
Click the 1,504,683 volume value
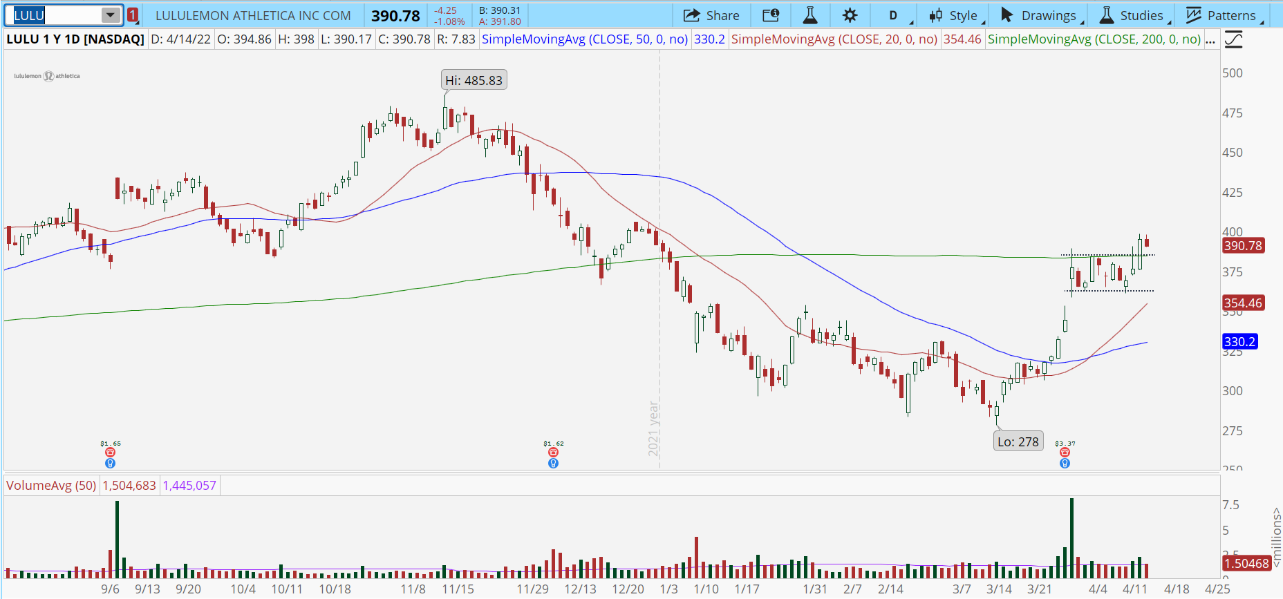(129, 486)
